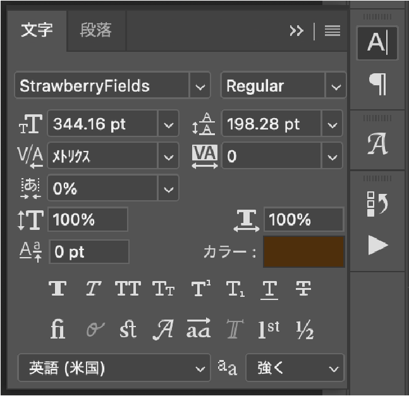The image size is (409, 396).
Task: Expand the font style dropdown arrow
Action: [336, 86]
